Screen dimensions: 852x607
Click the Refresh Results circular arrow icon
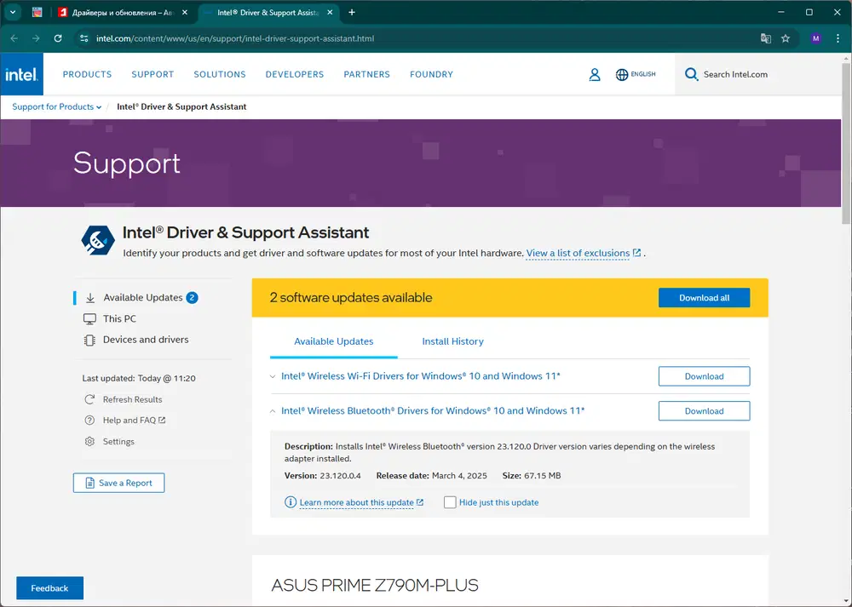(x=89, y=399)
